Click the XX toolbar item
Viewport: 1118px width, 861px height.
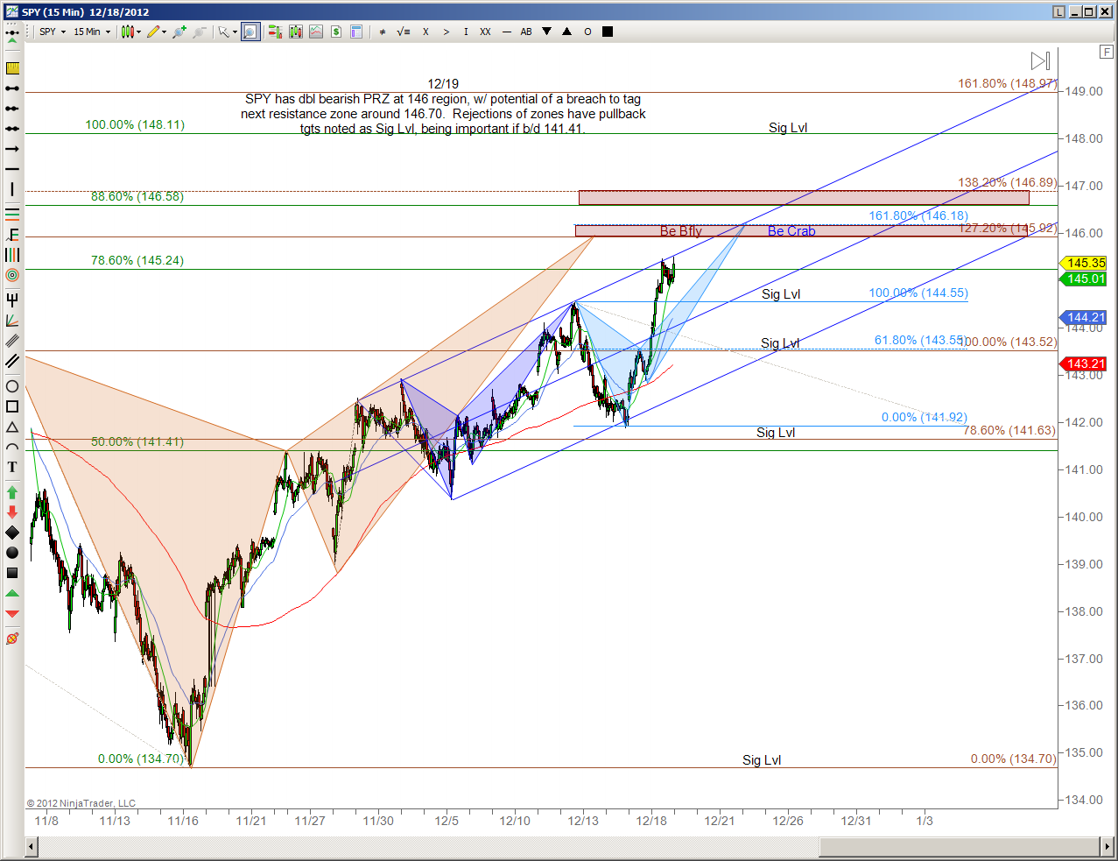point(485,32)
